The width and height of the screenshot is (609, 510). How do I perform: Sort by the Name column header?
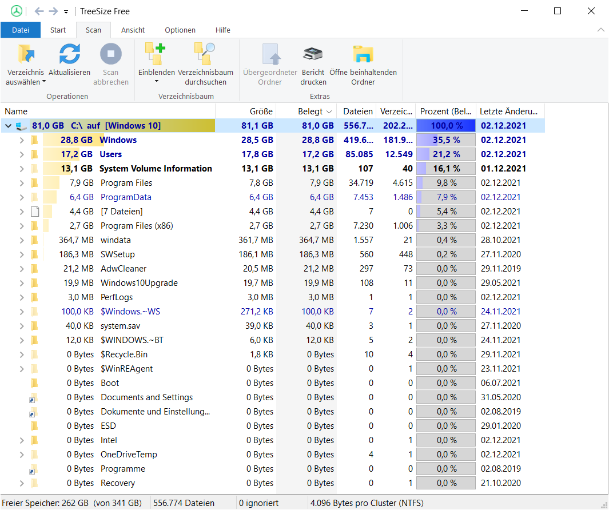[x=108, y=111]
